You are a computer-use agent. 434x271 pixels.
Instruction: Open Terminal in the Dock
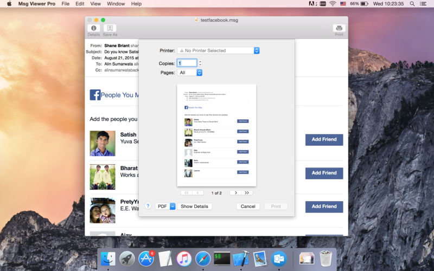[222, 259]
